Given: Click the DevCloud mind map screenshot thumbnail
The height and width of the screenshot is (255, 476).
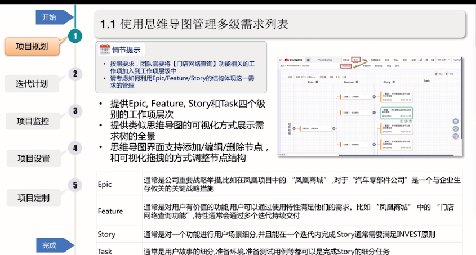Looking at the screenshot, I should 370,106.
